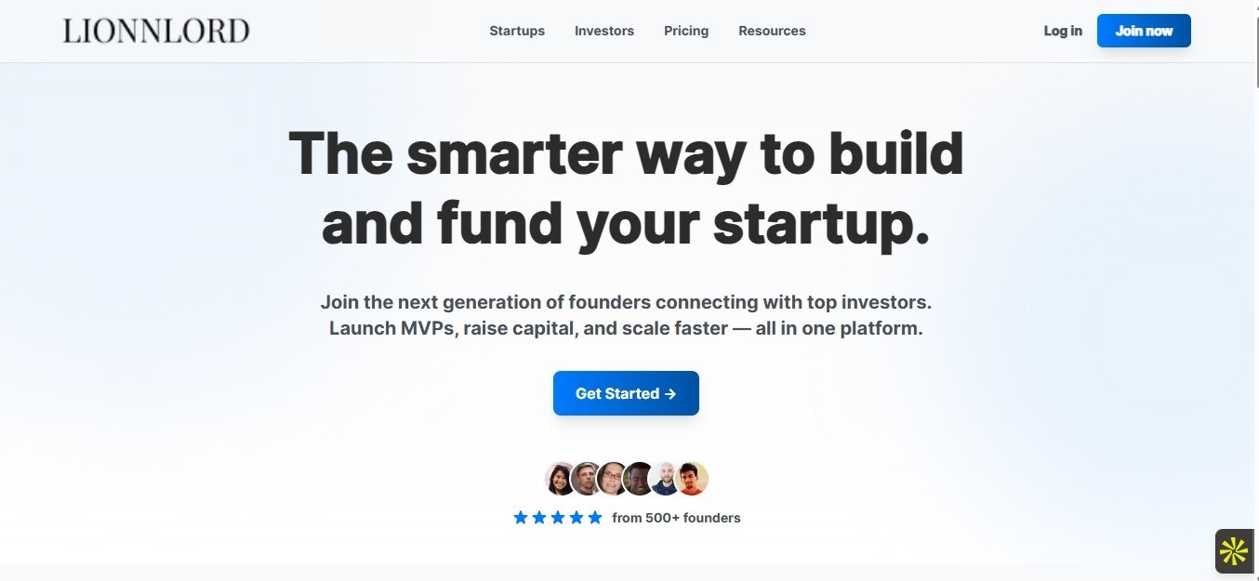Viewport: 1259px width, 581px height.
Task: Click the last founder avatar in red shirt
Action: [x=692, y=479]
